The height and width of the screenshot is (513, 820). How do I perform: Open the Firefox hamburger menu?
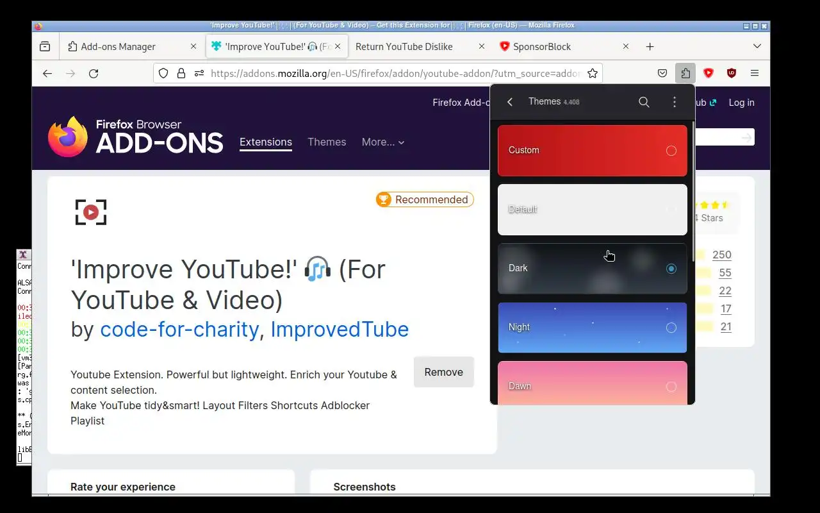pyautogui.click(x=755, y=73)
